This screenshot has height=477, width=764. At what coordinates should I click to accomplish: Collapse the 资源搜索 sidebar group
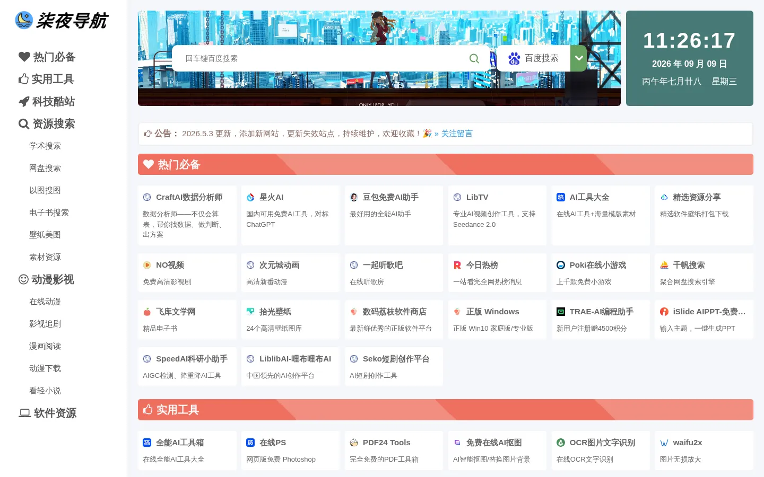pos(47,123)
